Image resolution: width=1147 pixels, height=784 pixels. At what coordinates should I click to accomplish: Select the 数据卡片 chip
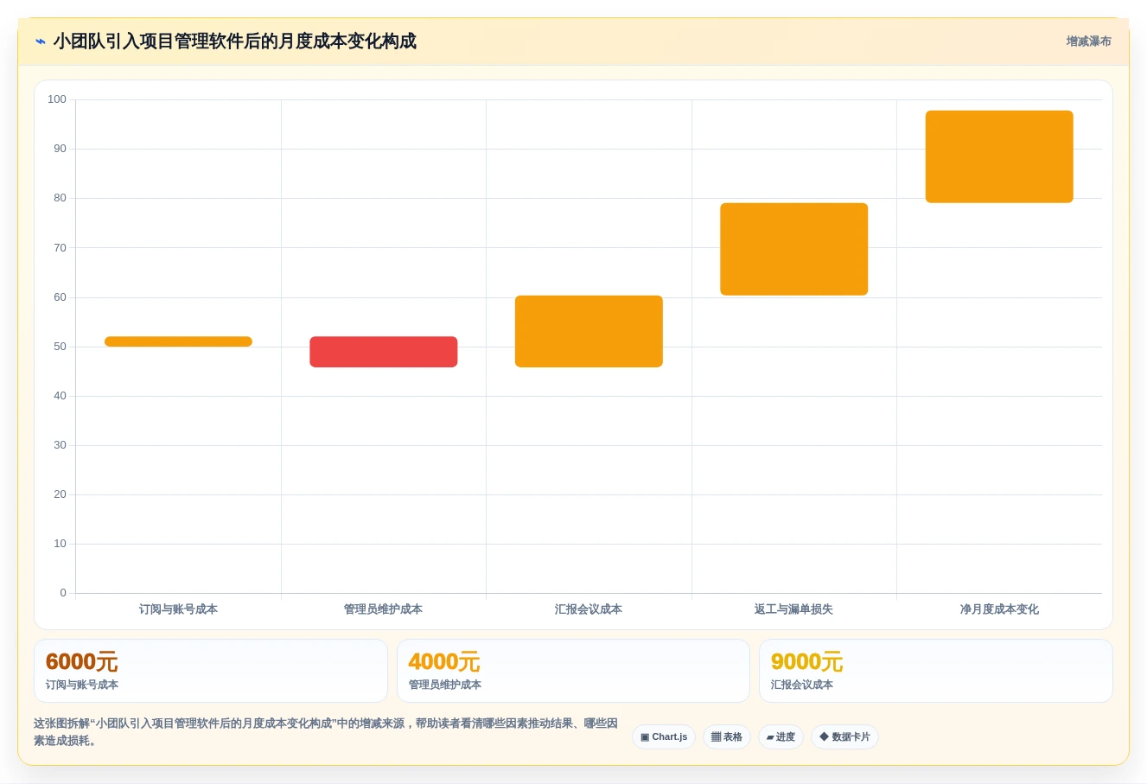pos(844,737)
